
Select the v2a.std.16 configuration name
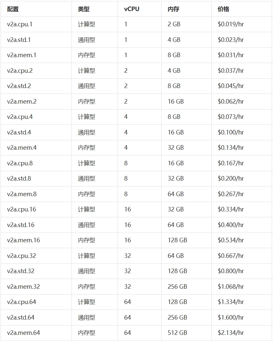20,225
